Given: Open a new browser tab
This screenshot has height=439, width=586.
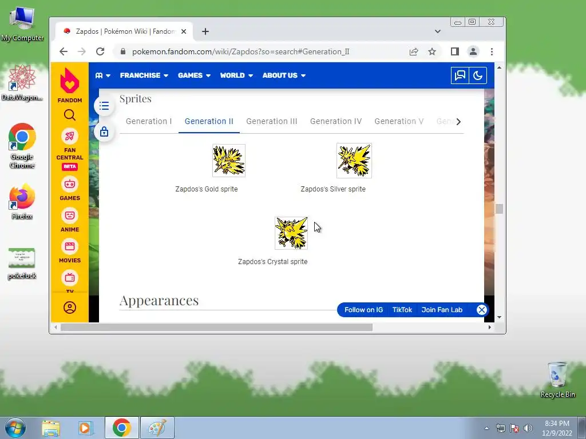Looking at the screenshot, I should coord(205,31).
